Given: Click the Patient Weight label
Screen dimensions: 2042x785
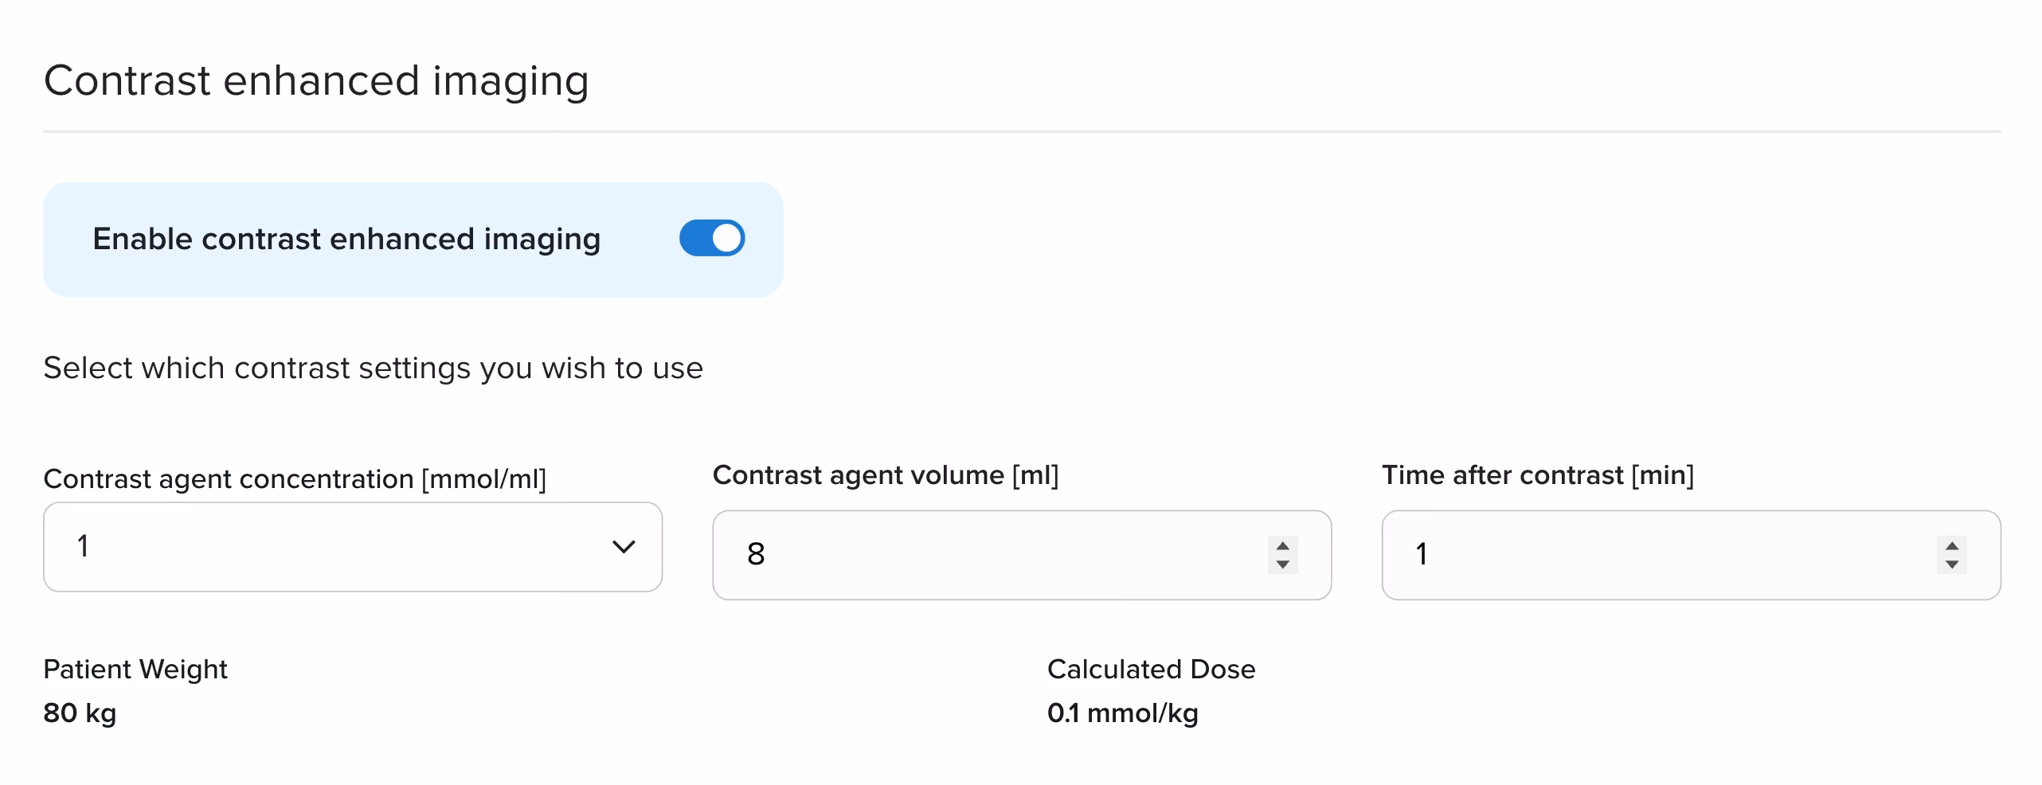Looking at the screenshot, I should 135,670.
